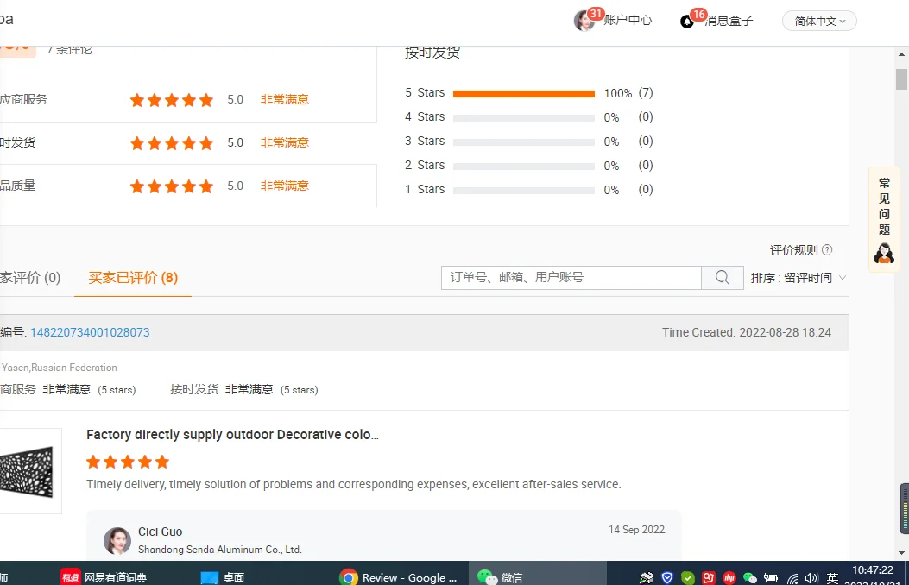The height and width of the screenshot is (585, 909).
Task: Click the printer-like first tray icon
Action: [x=646, y=577]
